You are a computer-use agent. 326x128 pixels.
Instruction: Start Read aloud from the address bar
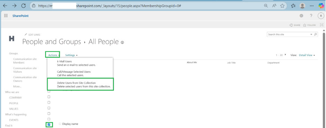coord(274,6)
